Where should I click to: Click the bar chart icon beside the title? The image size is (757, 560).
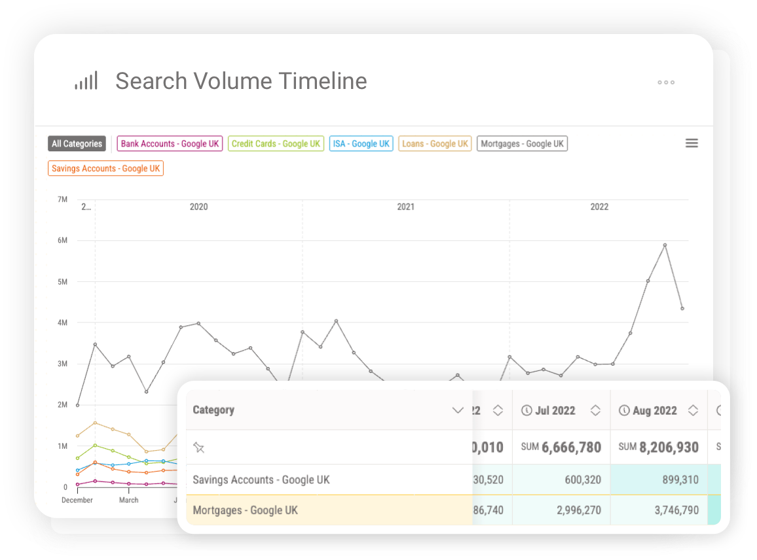pyautogui.click(x=86, y=80)
